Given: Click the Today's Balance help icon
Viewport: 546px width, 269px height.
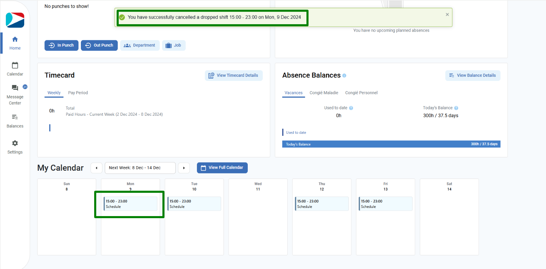Looking at the screenshot, I should 456,108.
